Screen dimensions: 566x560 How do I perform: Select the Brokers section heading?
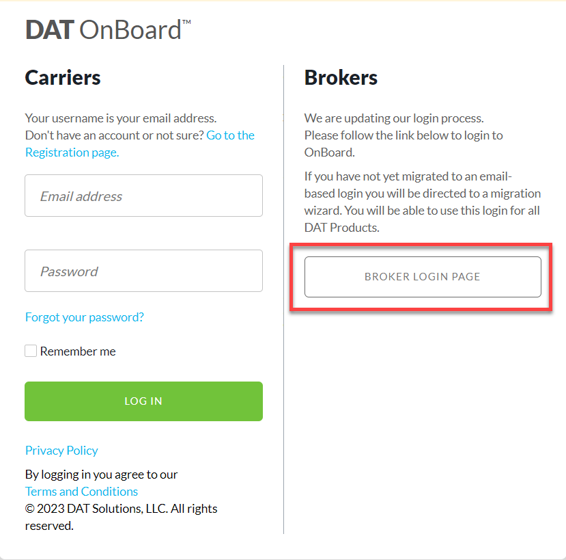[340, 77]
